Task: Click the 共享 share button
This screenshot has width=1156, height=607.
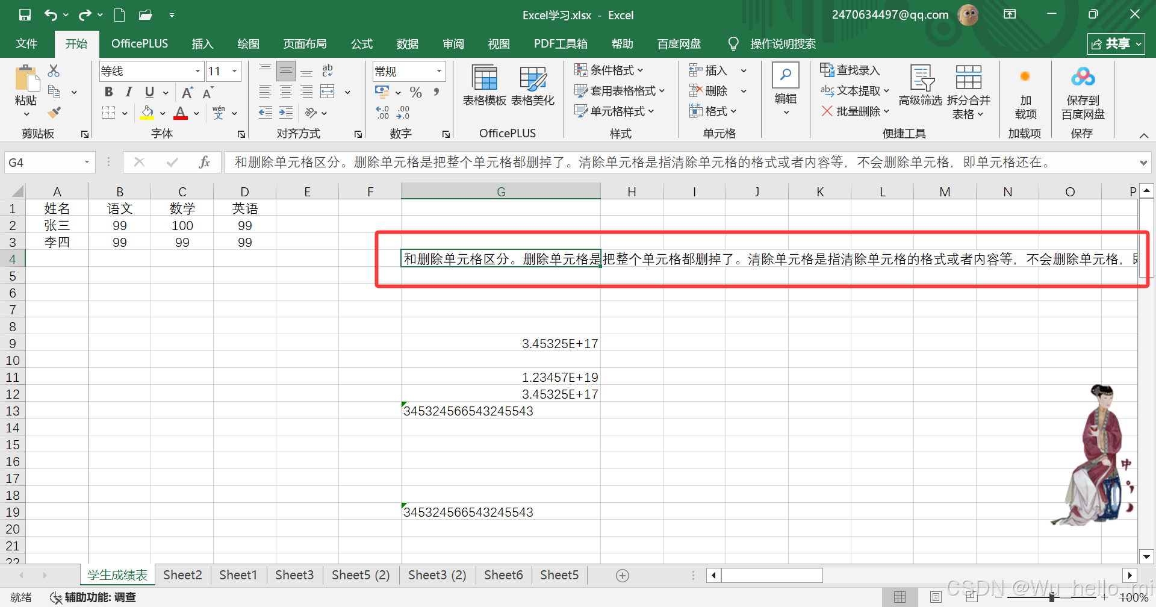Action: click(x=1116, y=44)
